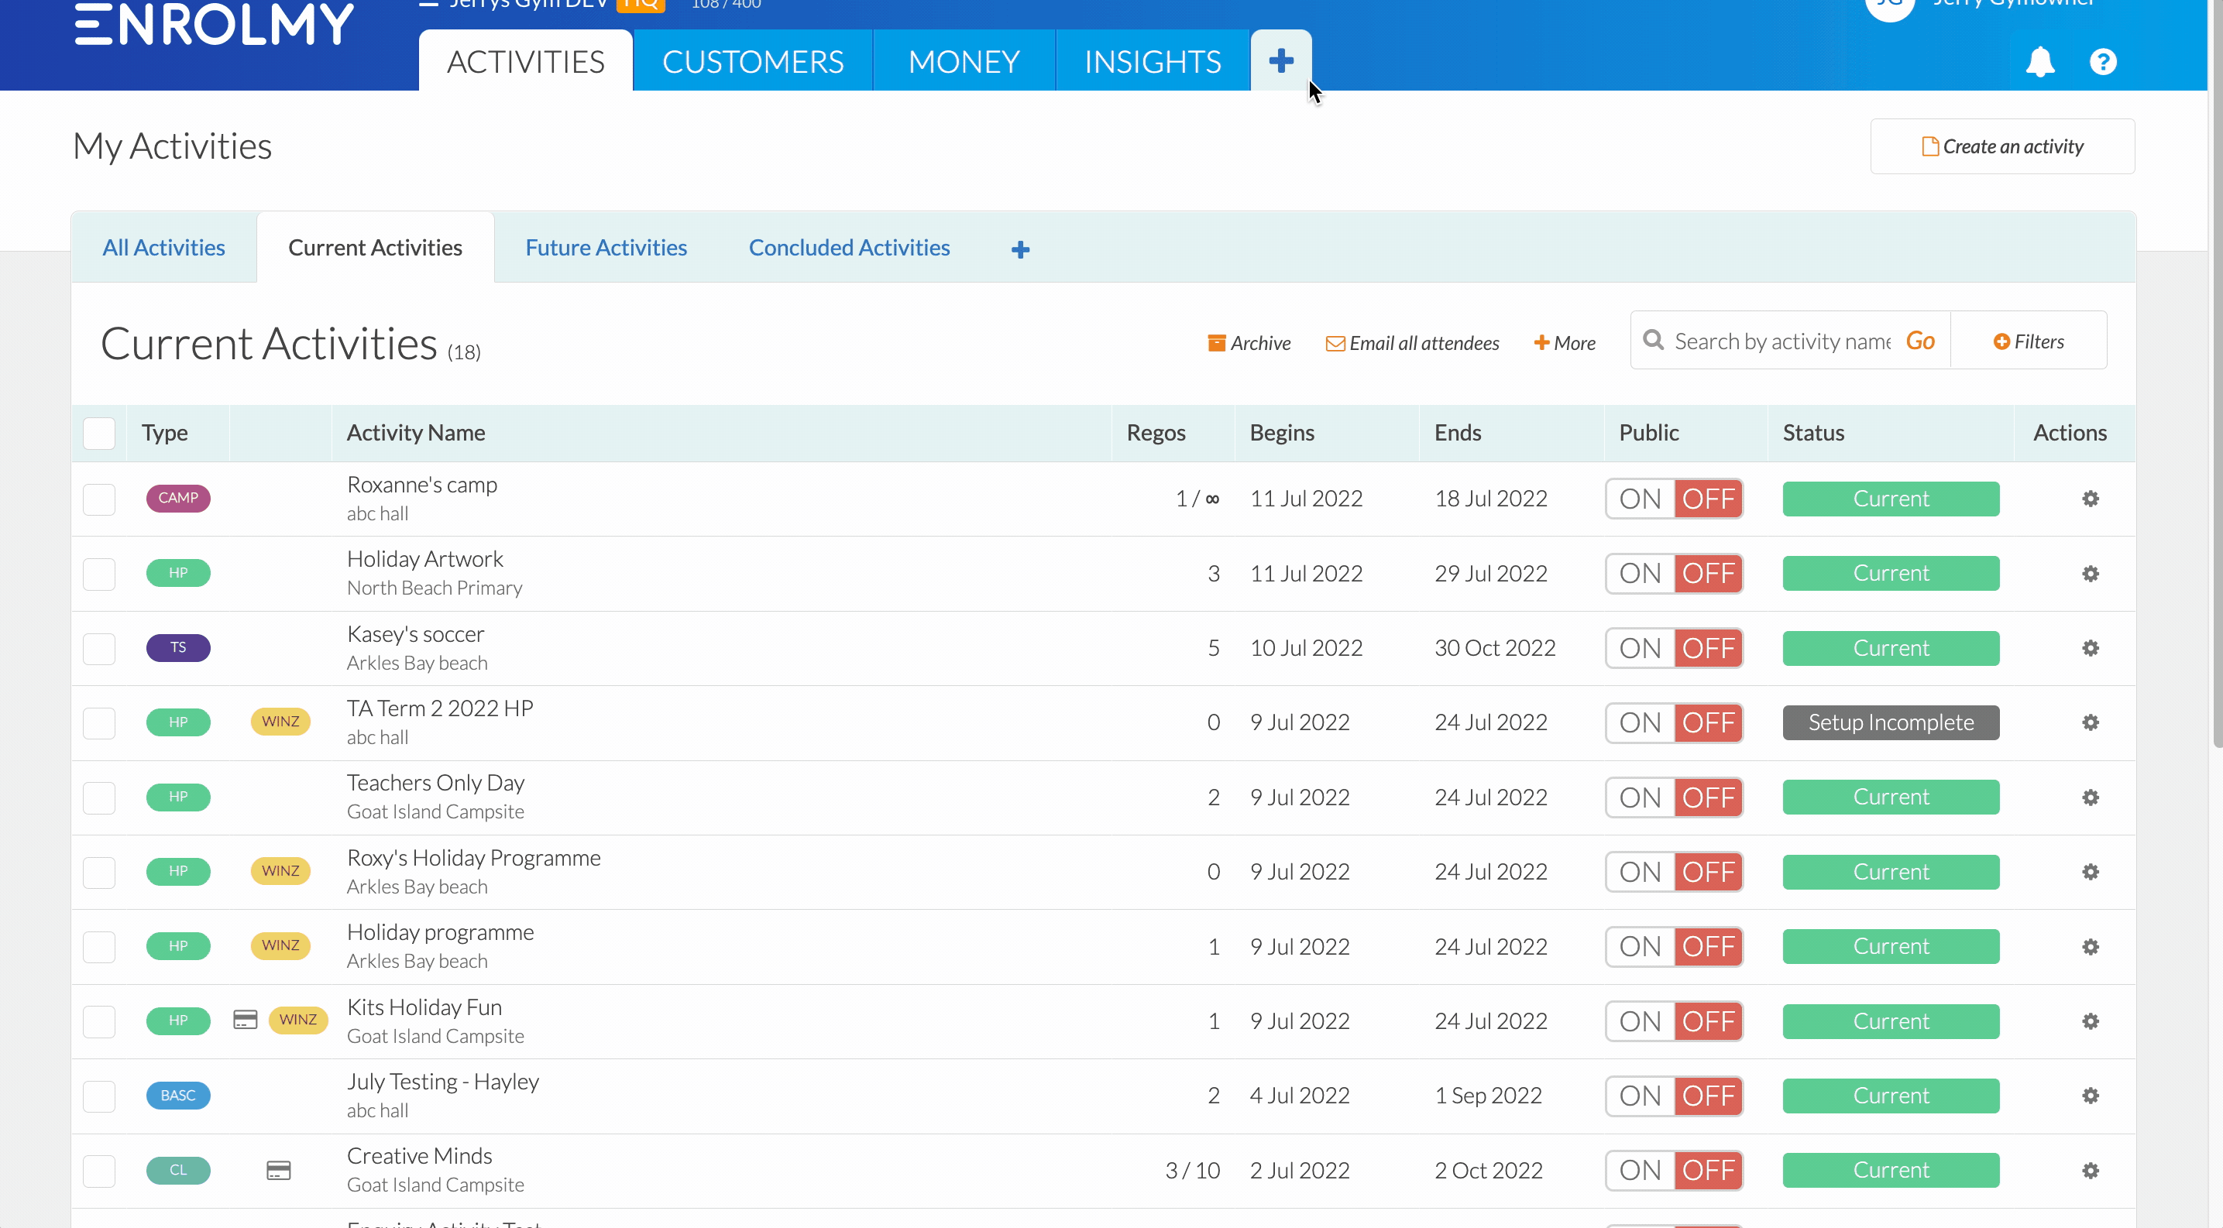Open actions gear for Kits Holiday Fun
This screenshot has width=2223, height=1228.
click(x=2090, y=1021)
